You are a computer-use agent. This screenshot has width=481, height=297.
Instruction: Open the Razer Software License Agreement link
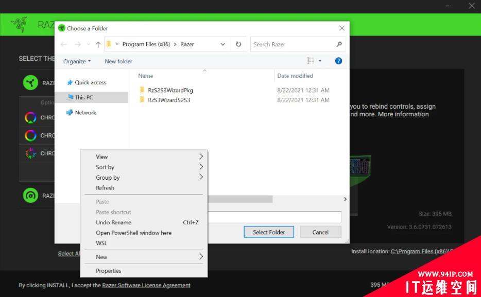[x=146, y=285]
